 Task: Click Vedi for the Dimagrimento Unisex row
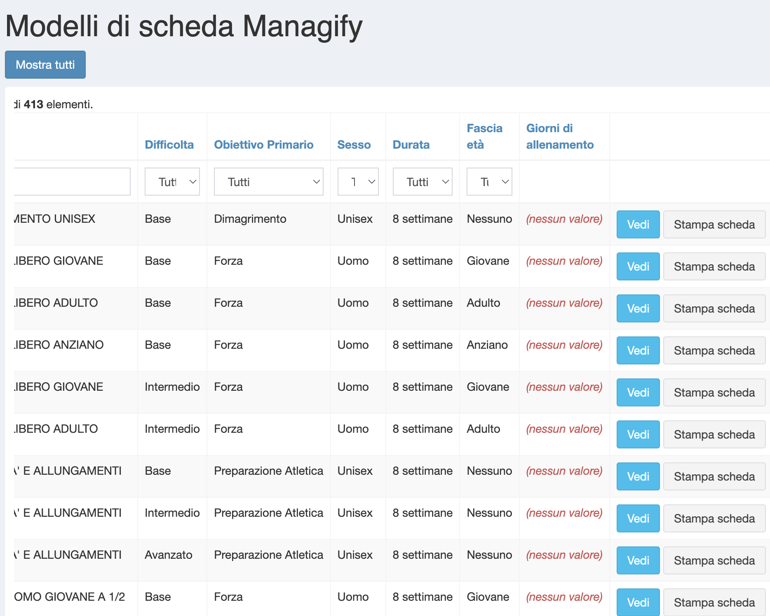638,224
